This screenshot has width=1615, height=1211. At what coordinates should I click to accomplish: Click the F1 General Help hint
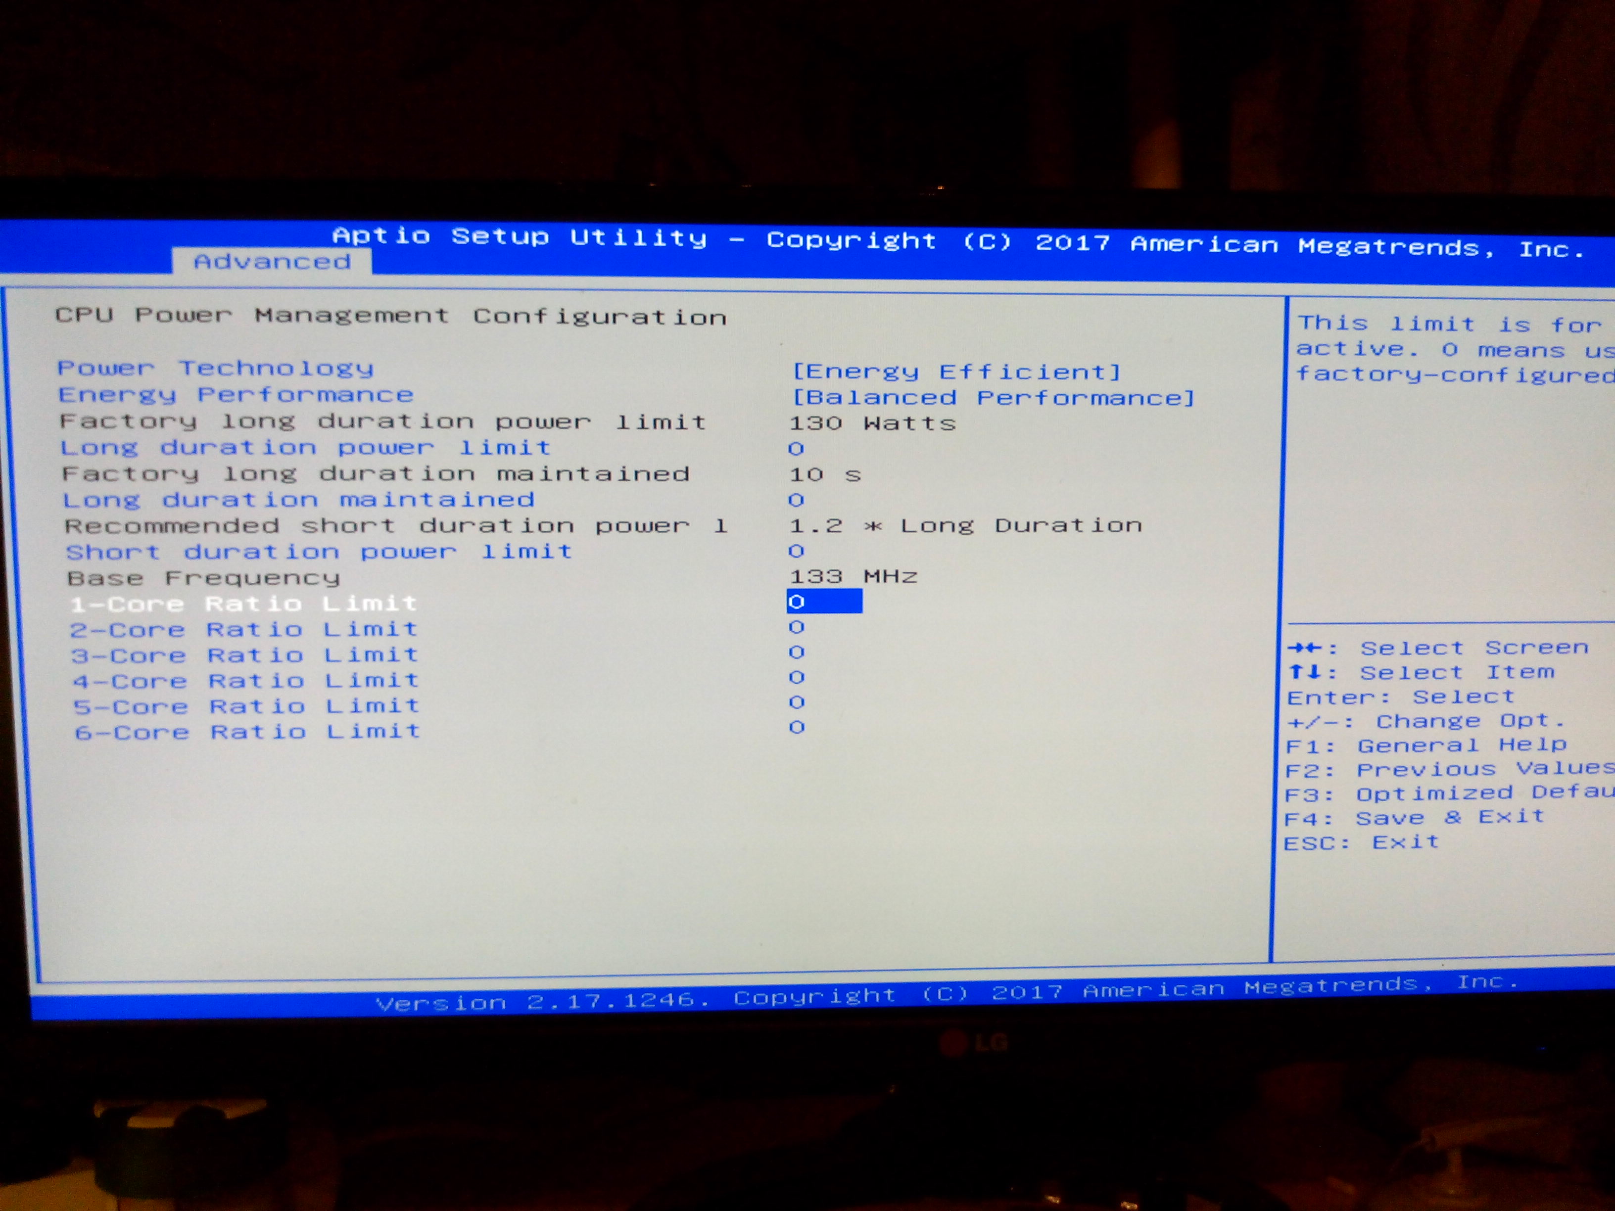1425,745
